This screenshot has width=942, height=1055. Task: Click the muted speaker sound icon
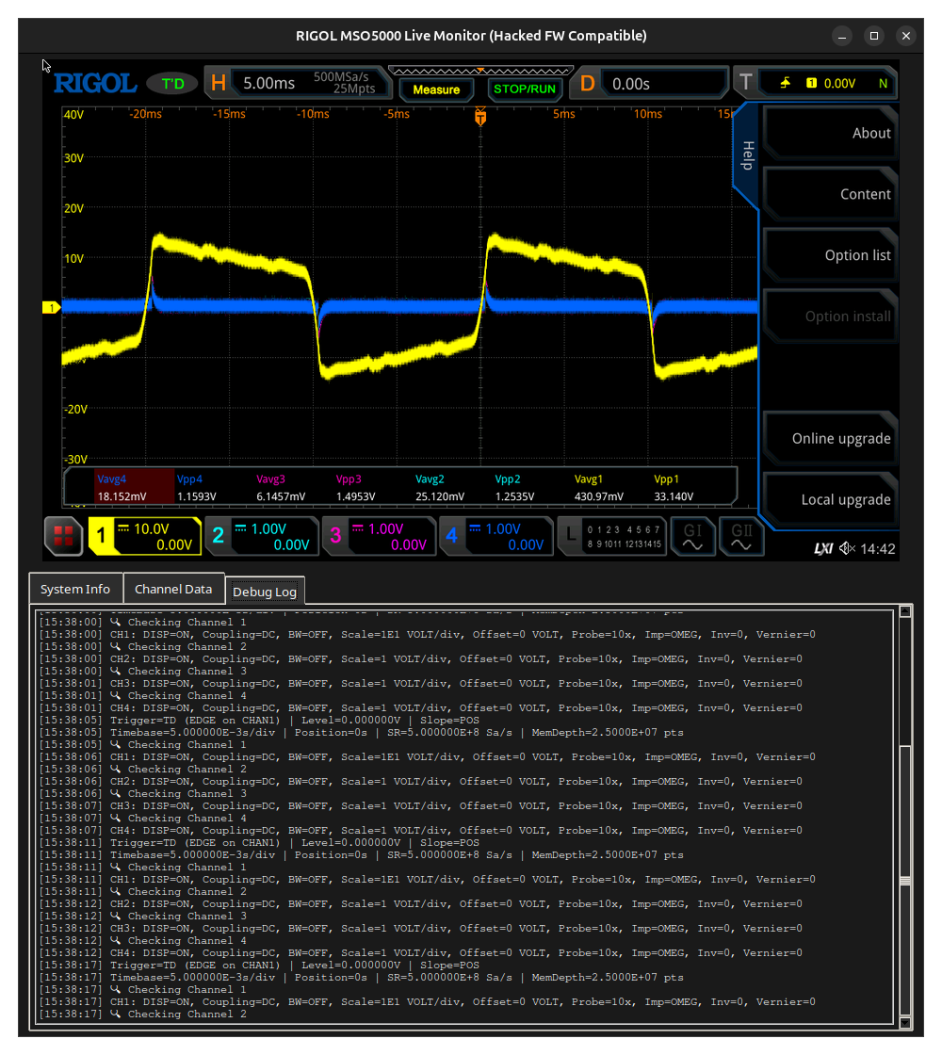[x=847, y=549]
